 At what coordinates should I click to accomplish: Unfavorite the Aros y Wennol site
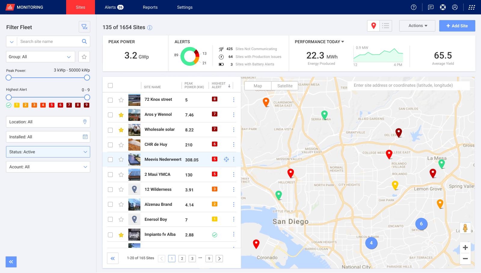121,115
